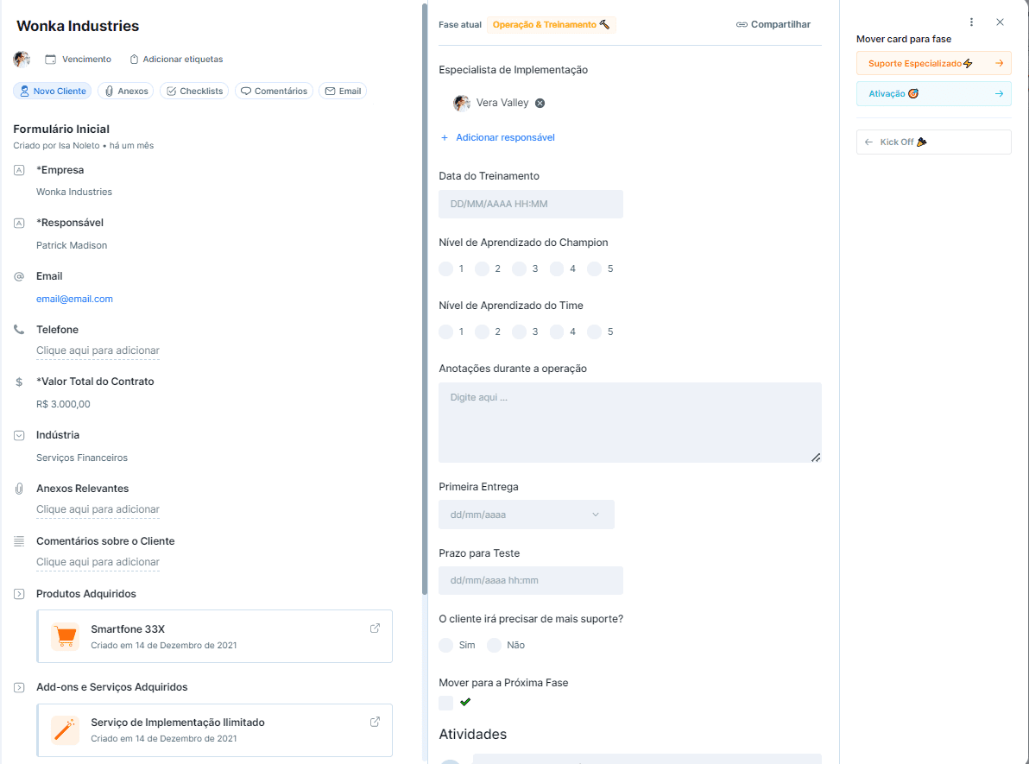Expand the Add-ons e Serviços Adquiridos section
Screen dimensions: 1029x764
(19, 687)
